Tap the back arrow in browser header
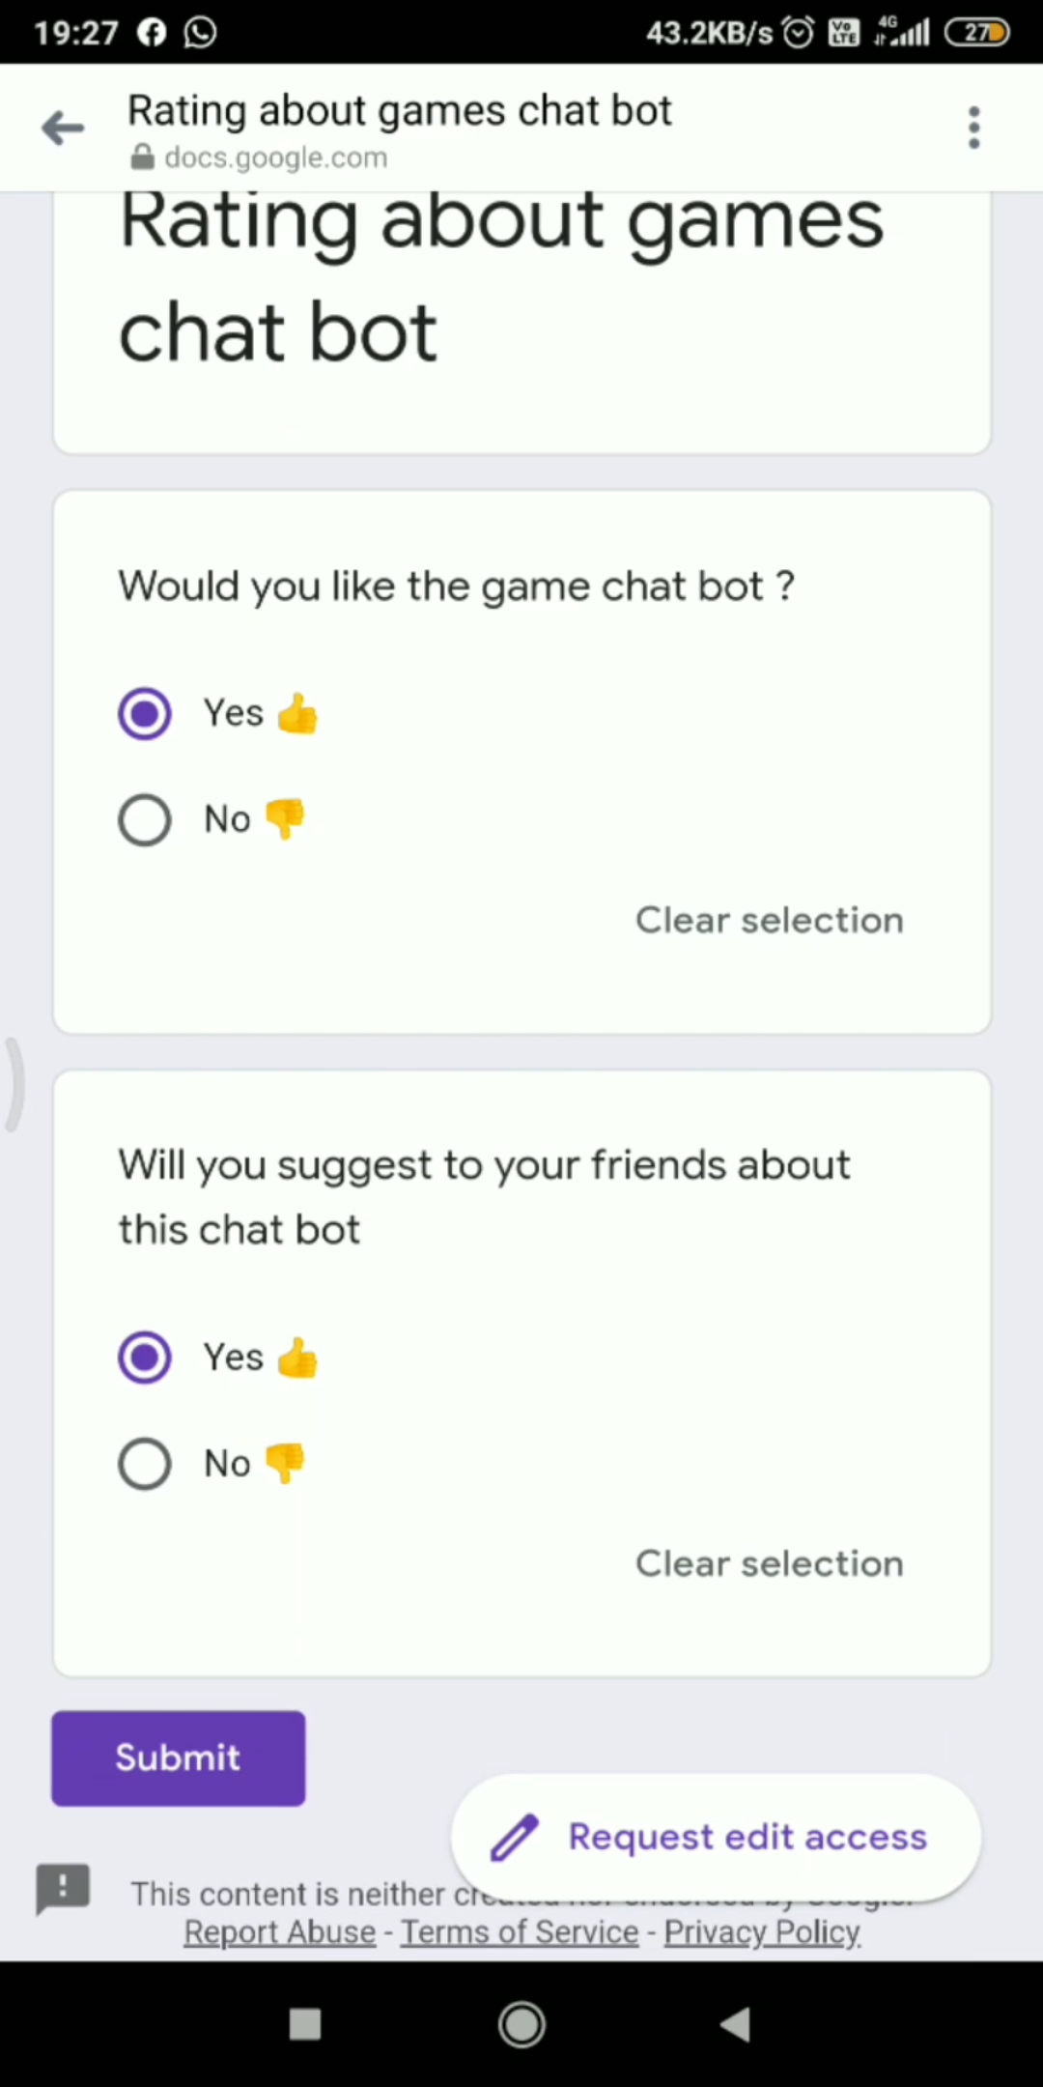This screenshot has height=2087, width=1043. coord(63,129)
